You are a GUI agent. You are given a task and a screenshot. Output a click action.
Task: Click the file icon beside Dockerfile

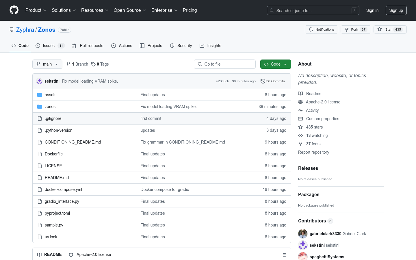[40, 154]
